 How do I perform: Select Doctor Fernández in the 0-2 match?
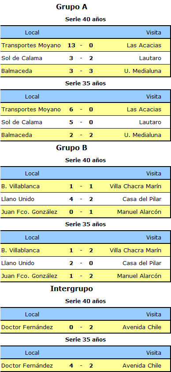click(x=27, y=327)
